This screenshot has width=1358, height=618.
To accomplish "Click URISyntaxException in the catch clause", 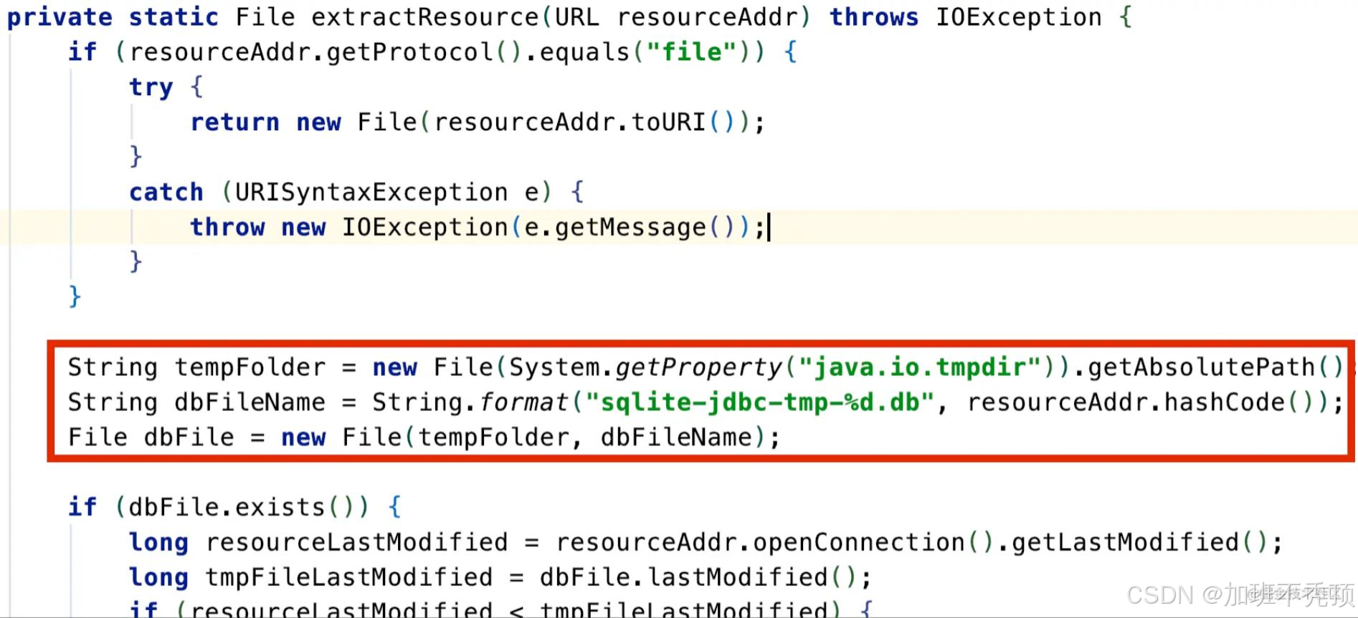I will (371, 192).
